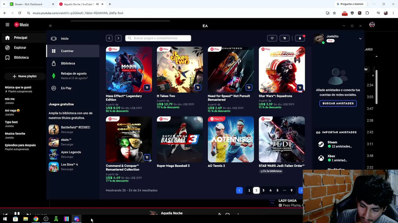This screenshot has width=398, height=223.
Task: Click the Buscar juegos y complementos search field
Action: tap(158, 38)
